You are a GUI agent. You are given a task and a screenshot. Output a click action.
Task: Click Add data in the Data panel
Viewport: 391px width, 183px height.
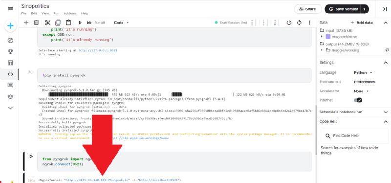(361, 23)
